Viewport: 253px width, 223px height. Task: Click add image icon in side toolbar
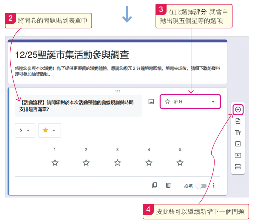(238, 144)
